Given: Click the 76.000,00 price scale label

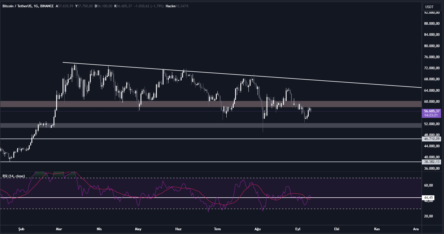Looking at the screenshot, I should (432, 57).
